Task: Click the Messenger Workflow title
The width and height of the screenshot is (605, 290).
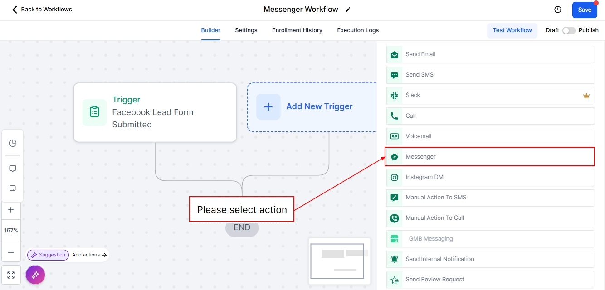Action: (x=301, y=10)
